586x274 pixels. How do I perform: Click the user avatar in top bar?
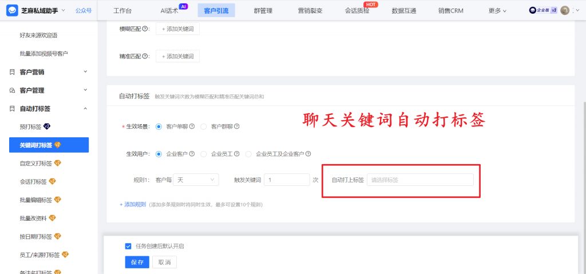[x=565, y=10]
